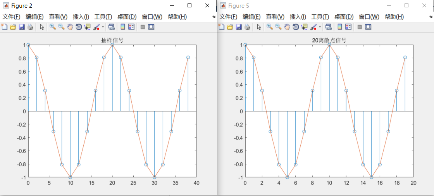Print Figure 5 with the printer icon

click(248, 27)
